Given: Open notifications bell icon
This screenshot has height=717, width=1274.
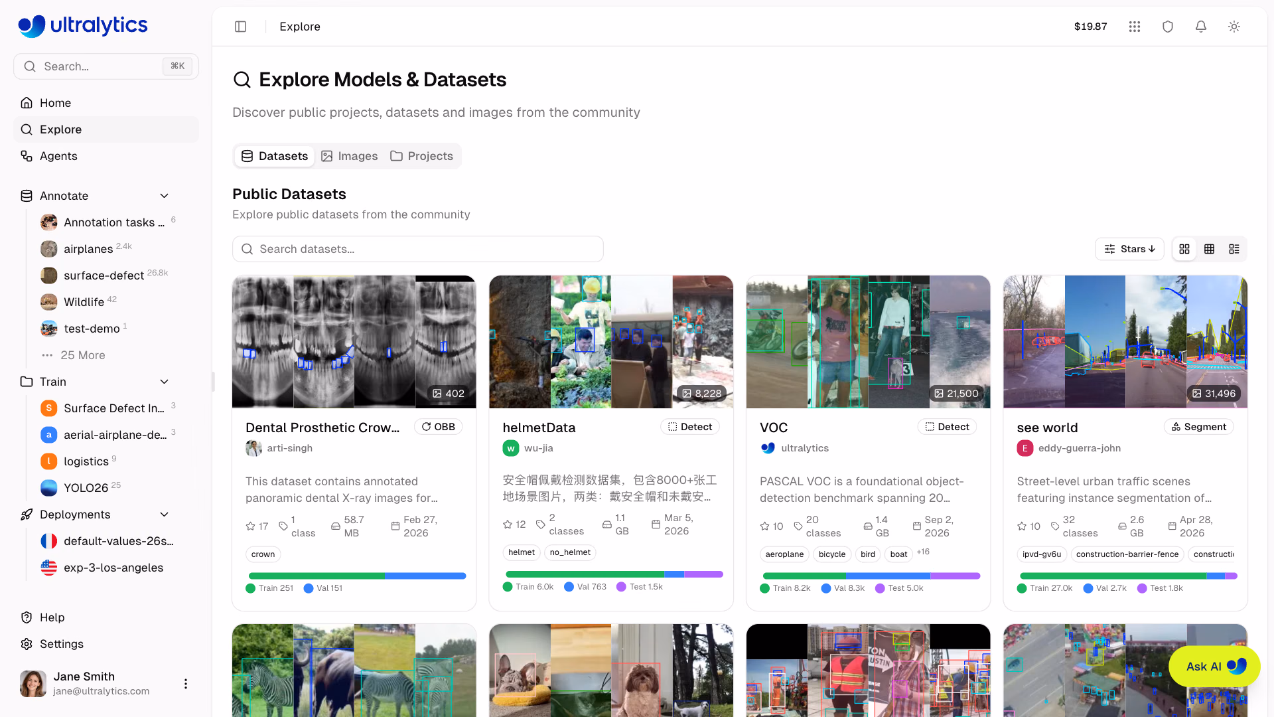Looking at the screenshot, I should click(1201, 27).
